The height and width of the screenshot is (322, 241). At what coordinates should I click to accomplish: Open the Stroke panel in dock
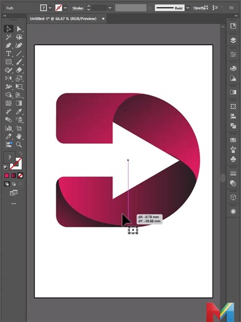tap(233, 173)
